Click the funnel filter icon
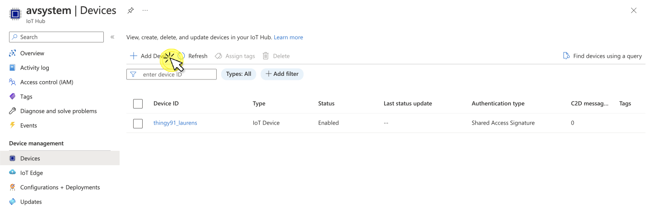This screenshot has width=650, height=209. coord(133,74)
